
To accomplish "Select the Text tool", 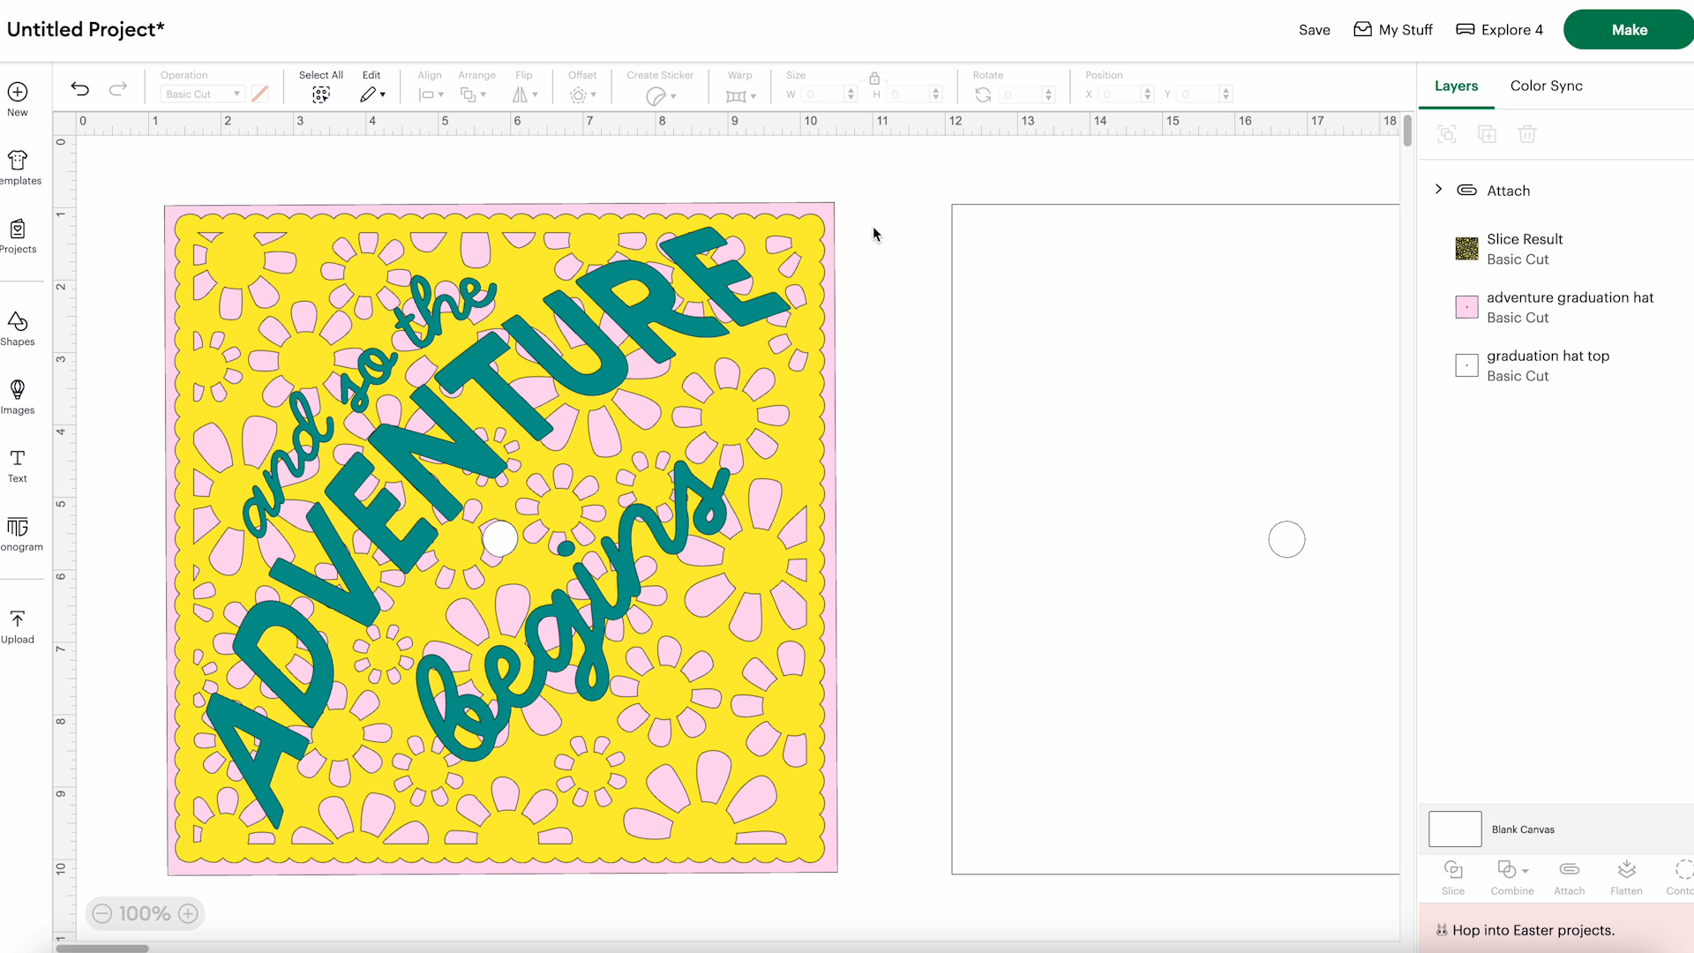I will pos(18,466).
